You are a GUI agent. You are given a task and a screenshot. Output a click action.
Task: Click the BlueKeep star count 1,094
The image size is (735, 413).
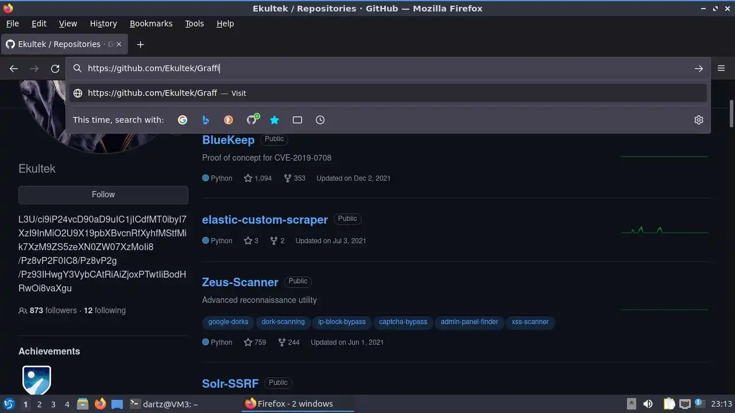coord(258,178)
